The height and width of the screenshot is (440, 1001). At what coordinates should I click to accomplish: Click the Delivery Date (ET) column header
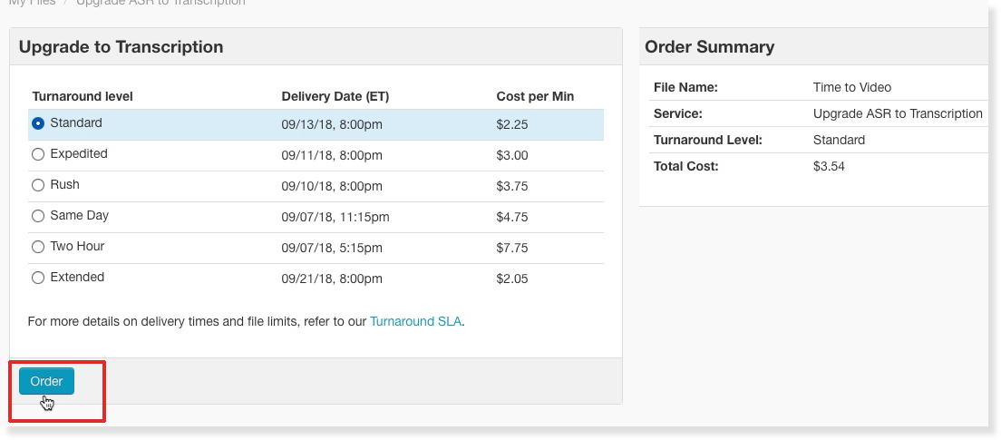tap(335, 96)
